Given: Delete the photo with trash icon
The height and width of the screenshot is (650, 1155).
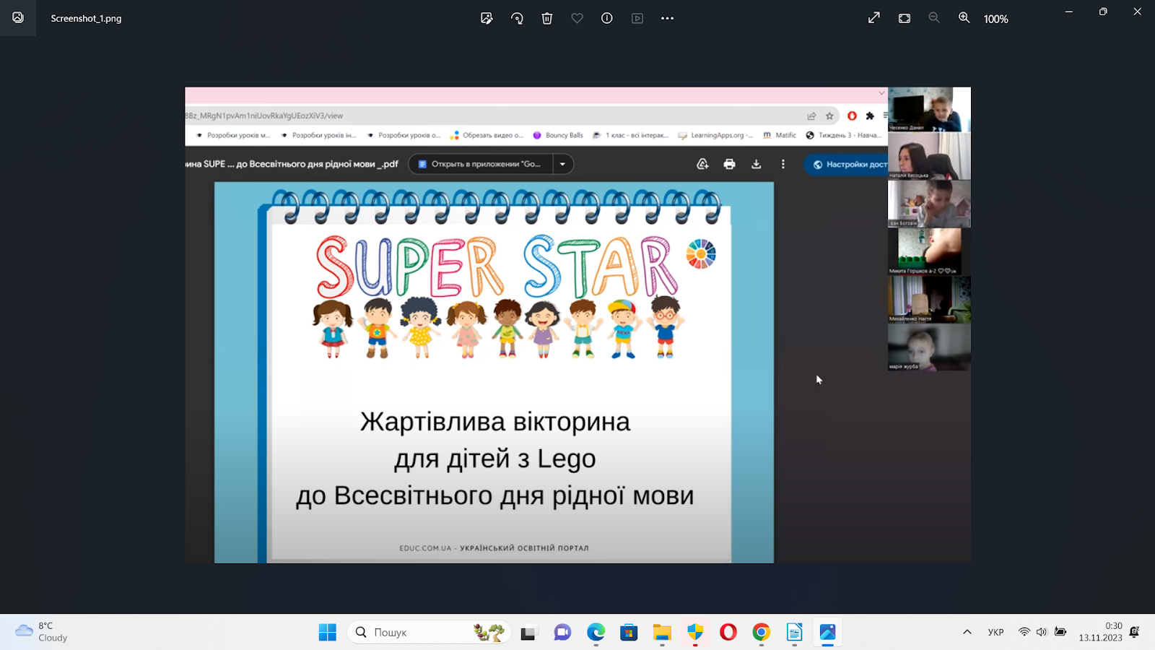Looking at the screenshot, I should tap(547, 18).
